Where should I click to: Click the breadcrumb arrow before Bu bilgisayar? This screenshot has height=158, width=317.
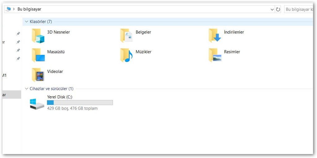[x=14, y=9]
